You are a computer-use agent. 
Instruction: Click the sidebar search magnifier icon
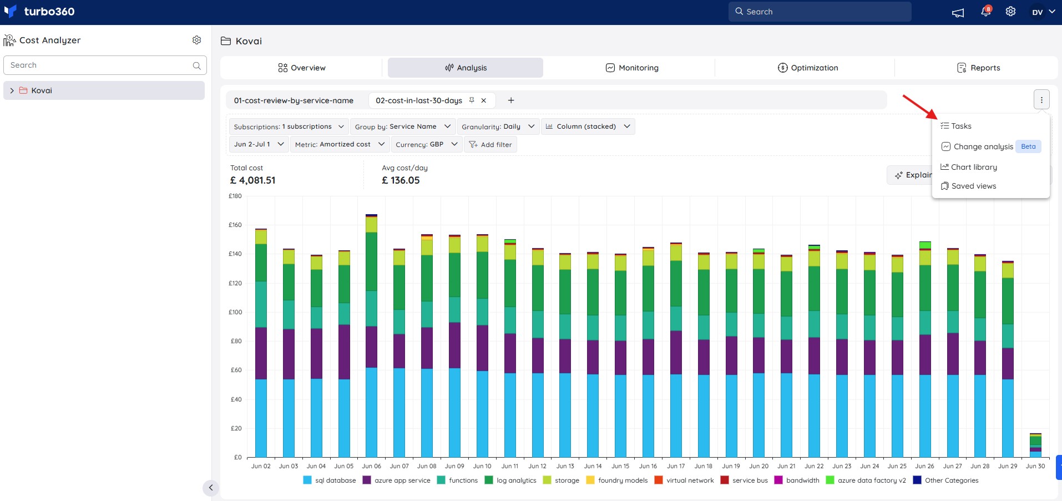[x=196, y=65]
